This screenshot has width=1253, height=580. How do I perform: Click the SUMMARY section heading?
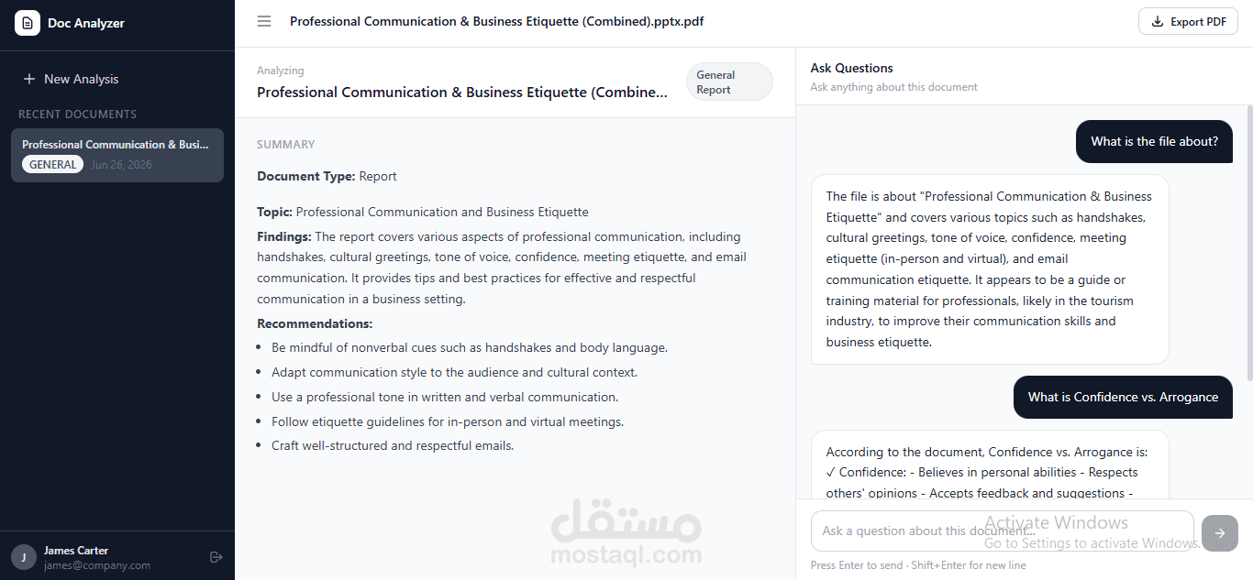click(286, 145)
